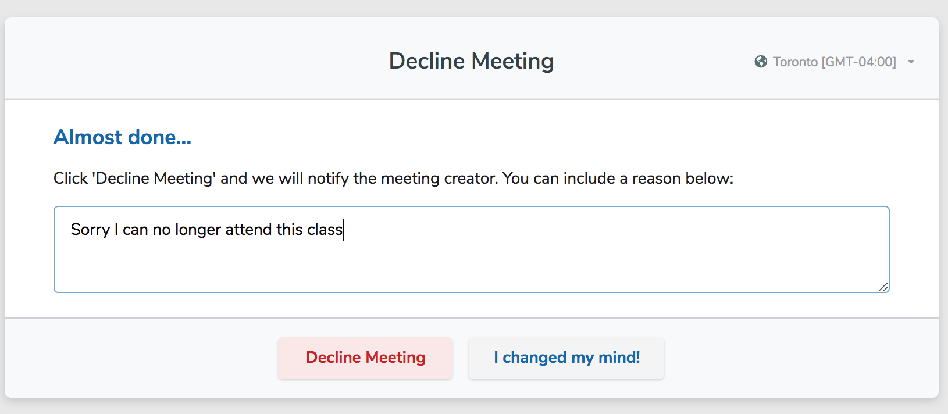The width and height of the screenshot is (948, 414).
Task: Click the 'I changed my mind!' button
Action: (x=566, y=358)
